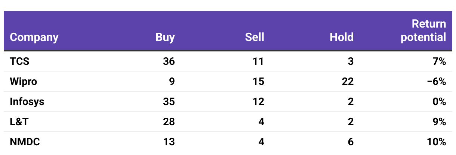
Task: Click Wipro Hold value of 22
Action: point(348,82)
